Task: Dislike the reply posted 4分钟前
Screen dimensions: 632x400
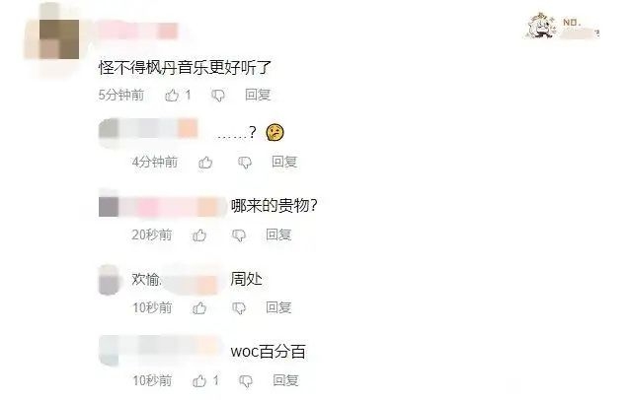Action: coord(245,163)
